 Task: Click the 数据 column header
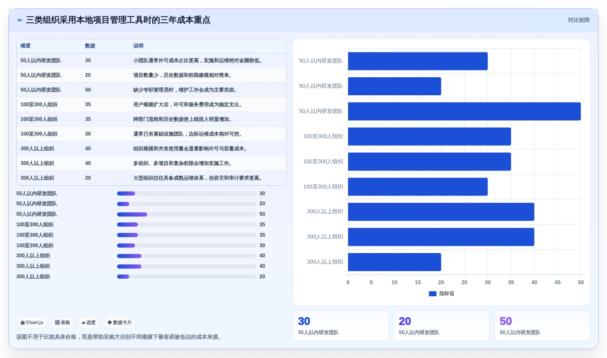(90, 46)
